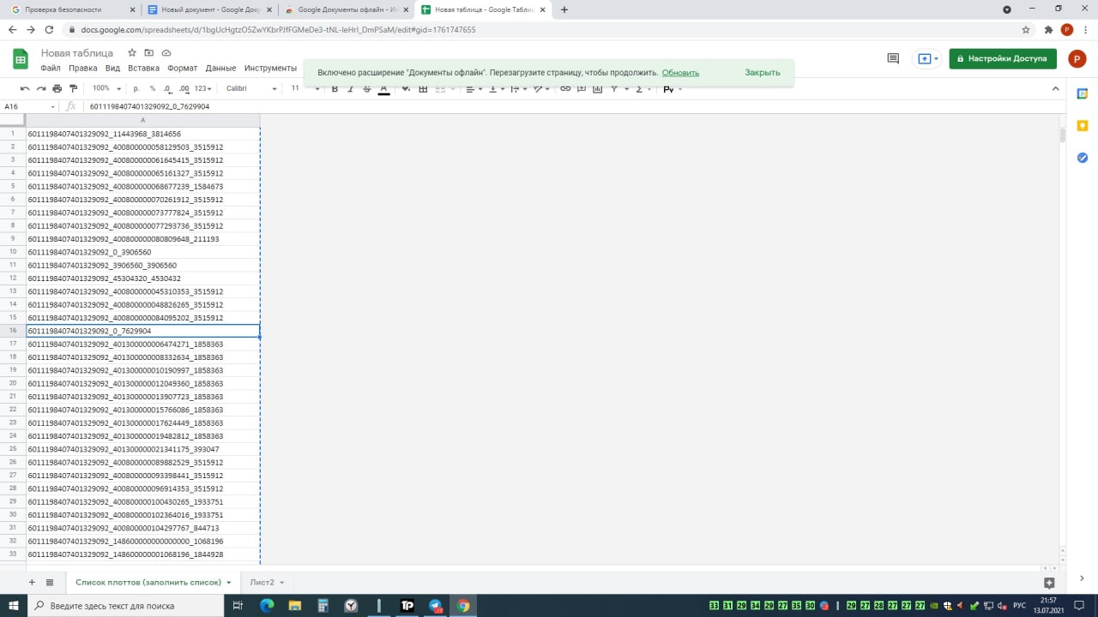Insert a link
The width and height of the screenshot is (1098, 617).
click(x=565, y=88)
